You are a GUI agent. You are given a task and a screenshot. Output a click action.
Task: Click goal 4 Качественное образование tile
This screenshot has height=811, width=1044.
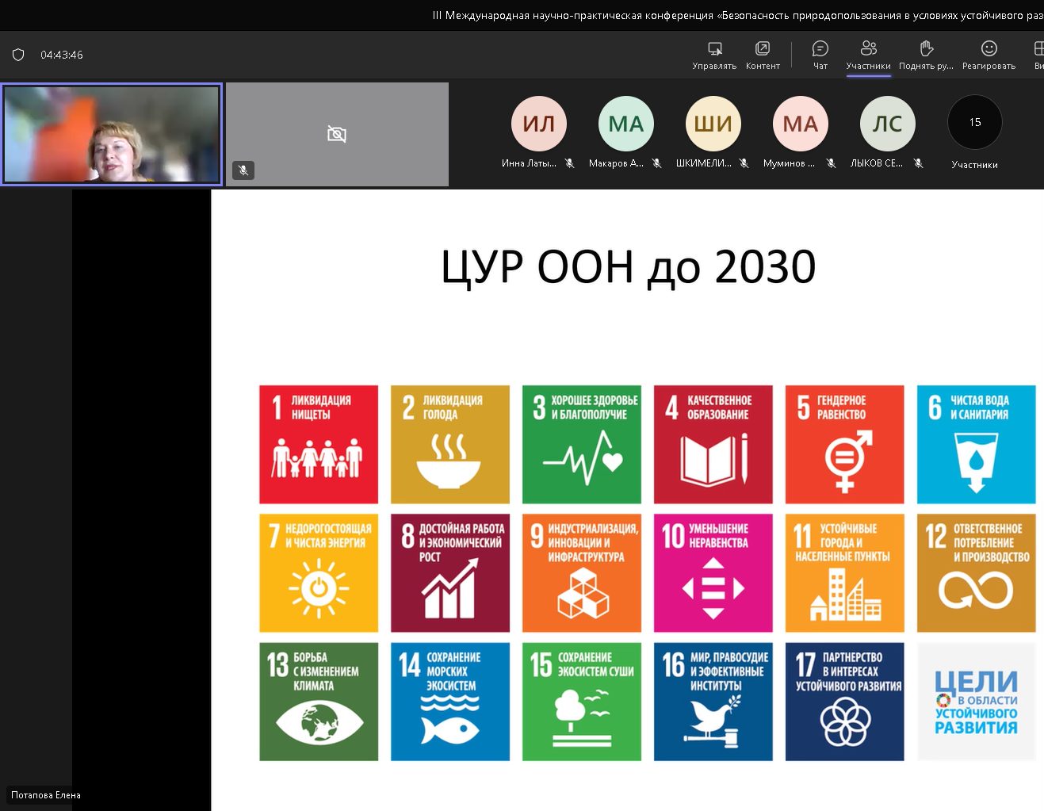click(713, 444)
